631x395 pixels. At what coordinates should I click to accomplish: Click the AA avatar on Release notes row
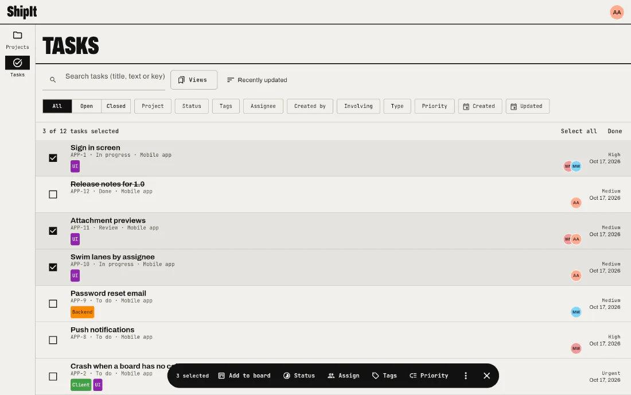(576, 203)
